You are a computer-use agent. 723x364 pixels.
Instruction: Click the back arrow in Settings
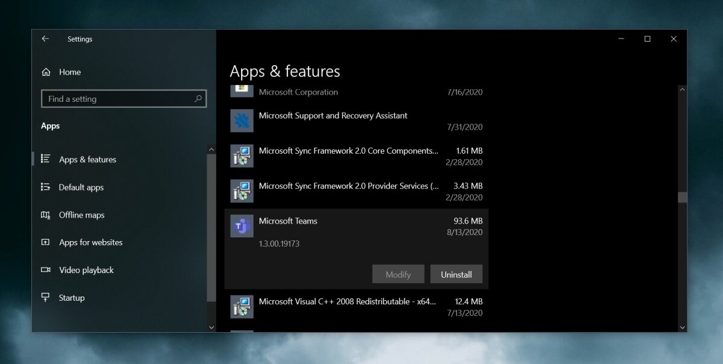point(45,39)
